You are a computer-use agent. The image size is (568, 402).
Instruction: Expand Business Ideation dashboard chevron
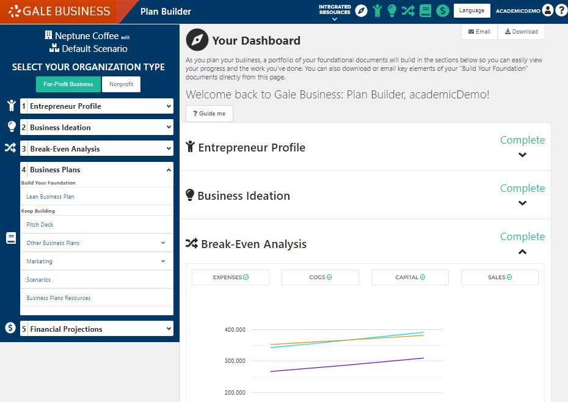[x=522, y=203]
